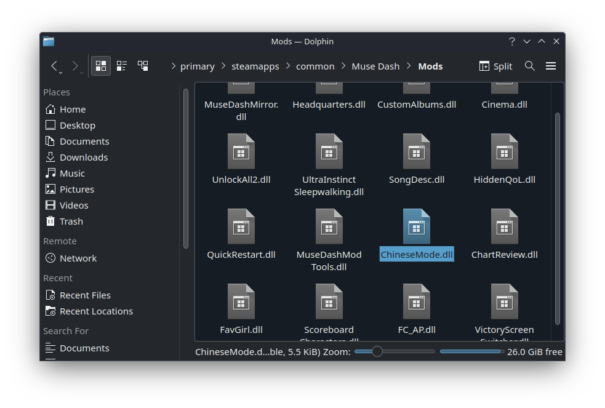Click Dolphin folder icon in title bar

49,41
